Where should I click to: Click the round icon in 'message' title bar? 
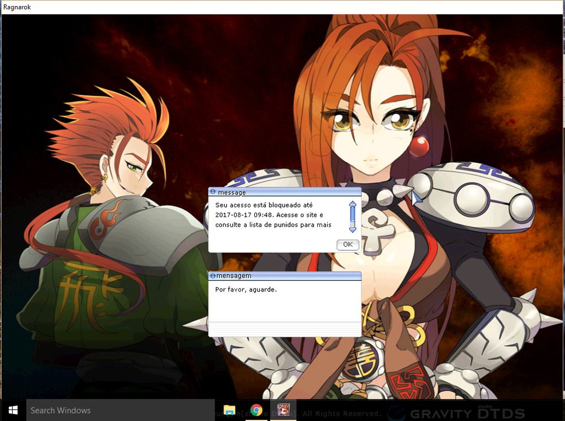213,192
